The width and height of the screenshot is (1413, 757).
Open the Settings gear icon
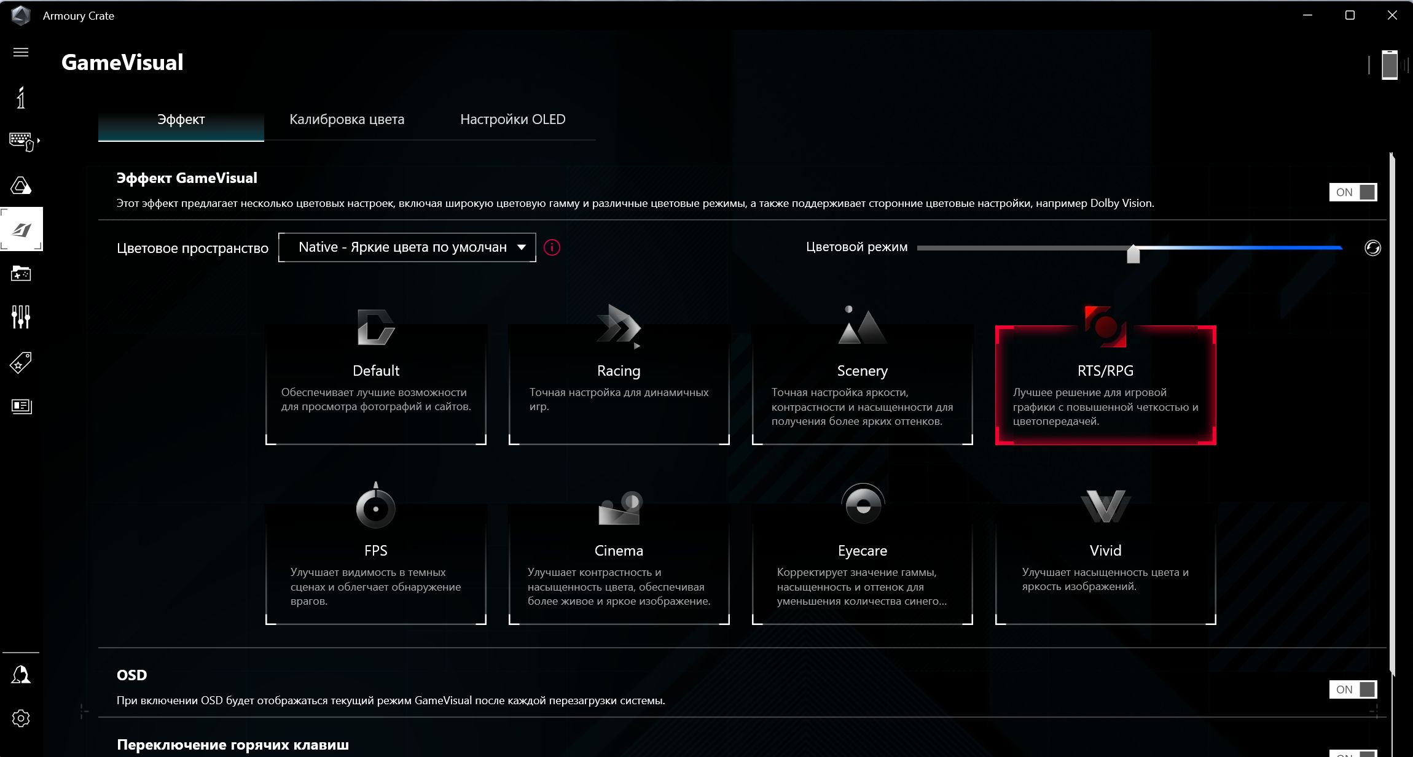pyautogui.click(x=21, y=718)
